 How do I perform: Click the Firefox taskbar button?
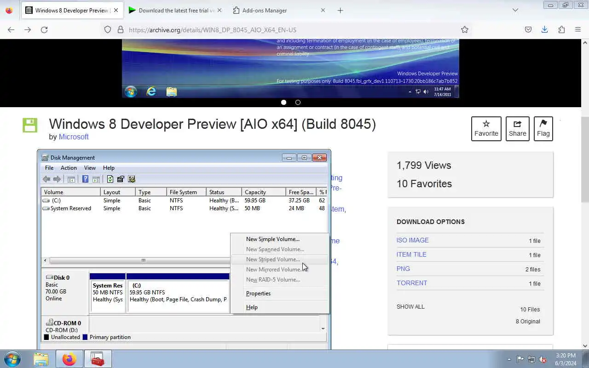click(x=69, y=359)
